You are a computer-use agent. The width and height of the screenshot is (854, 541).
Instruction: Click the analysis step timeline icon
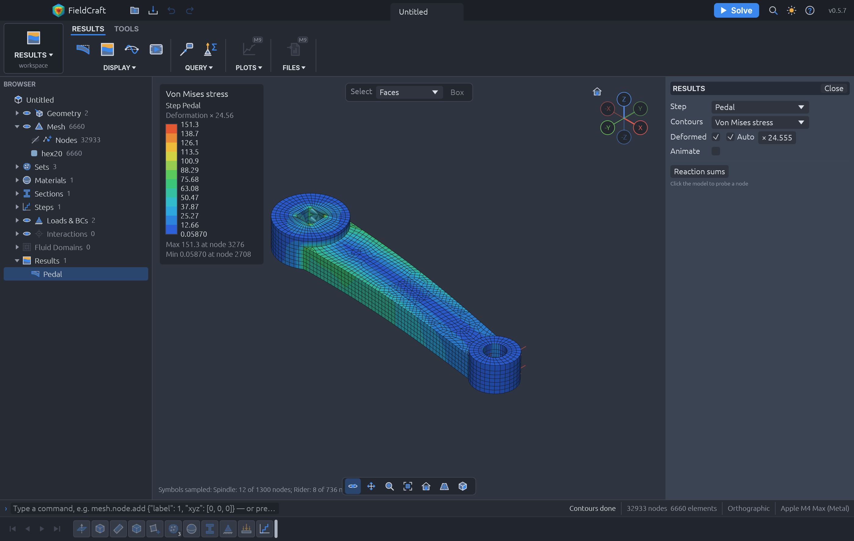[x=264, y=529]
